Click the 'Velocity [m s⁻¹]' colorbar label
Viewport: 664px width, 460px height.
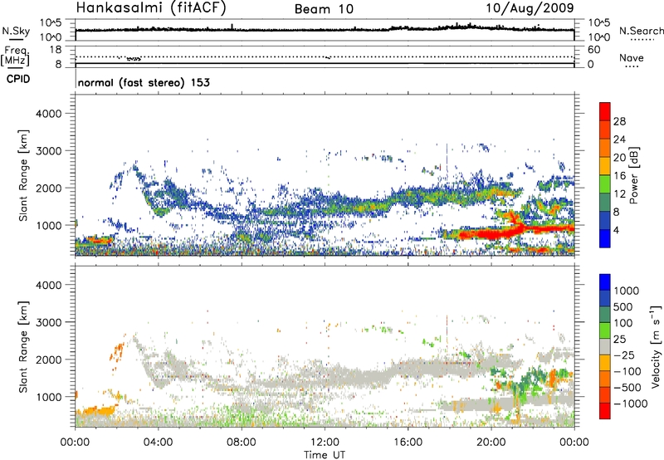pos(656,346)
